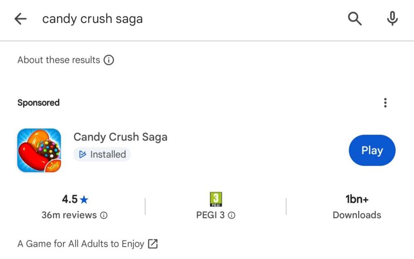
Task: Open PEGI 3 info icon
Action: (x=232, y=215)
